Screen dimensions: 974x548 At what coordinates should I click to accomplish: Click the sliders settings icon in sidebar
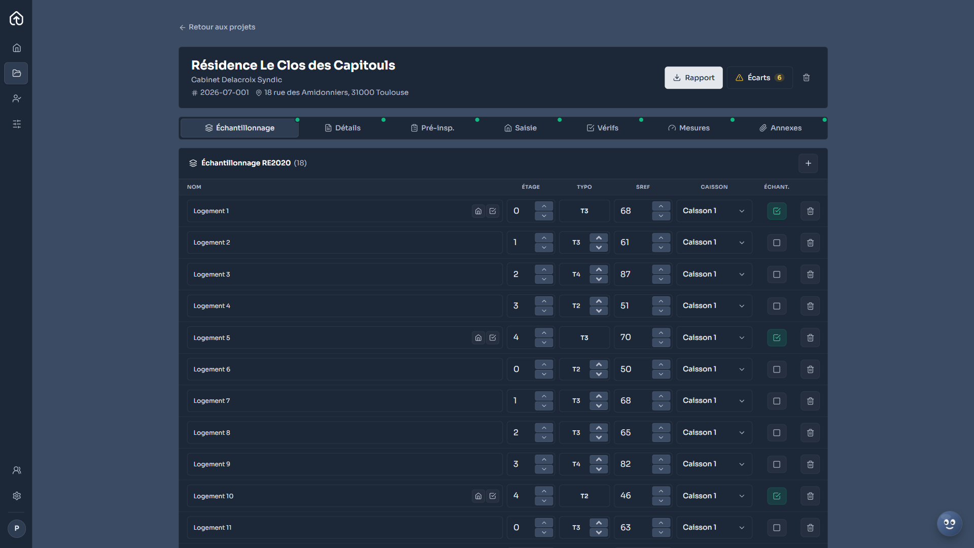pos(17,124)
